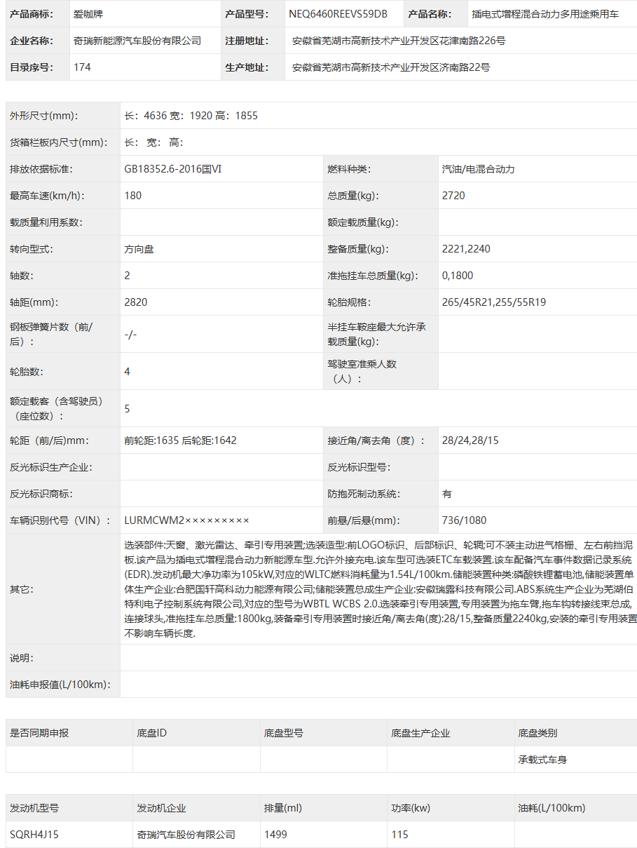Select the catalog number 174
Viewport: 637px width, 848px height.
point(82,67)
